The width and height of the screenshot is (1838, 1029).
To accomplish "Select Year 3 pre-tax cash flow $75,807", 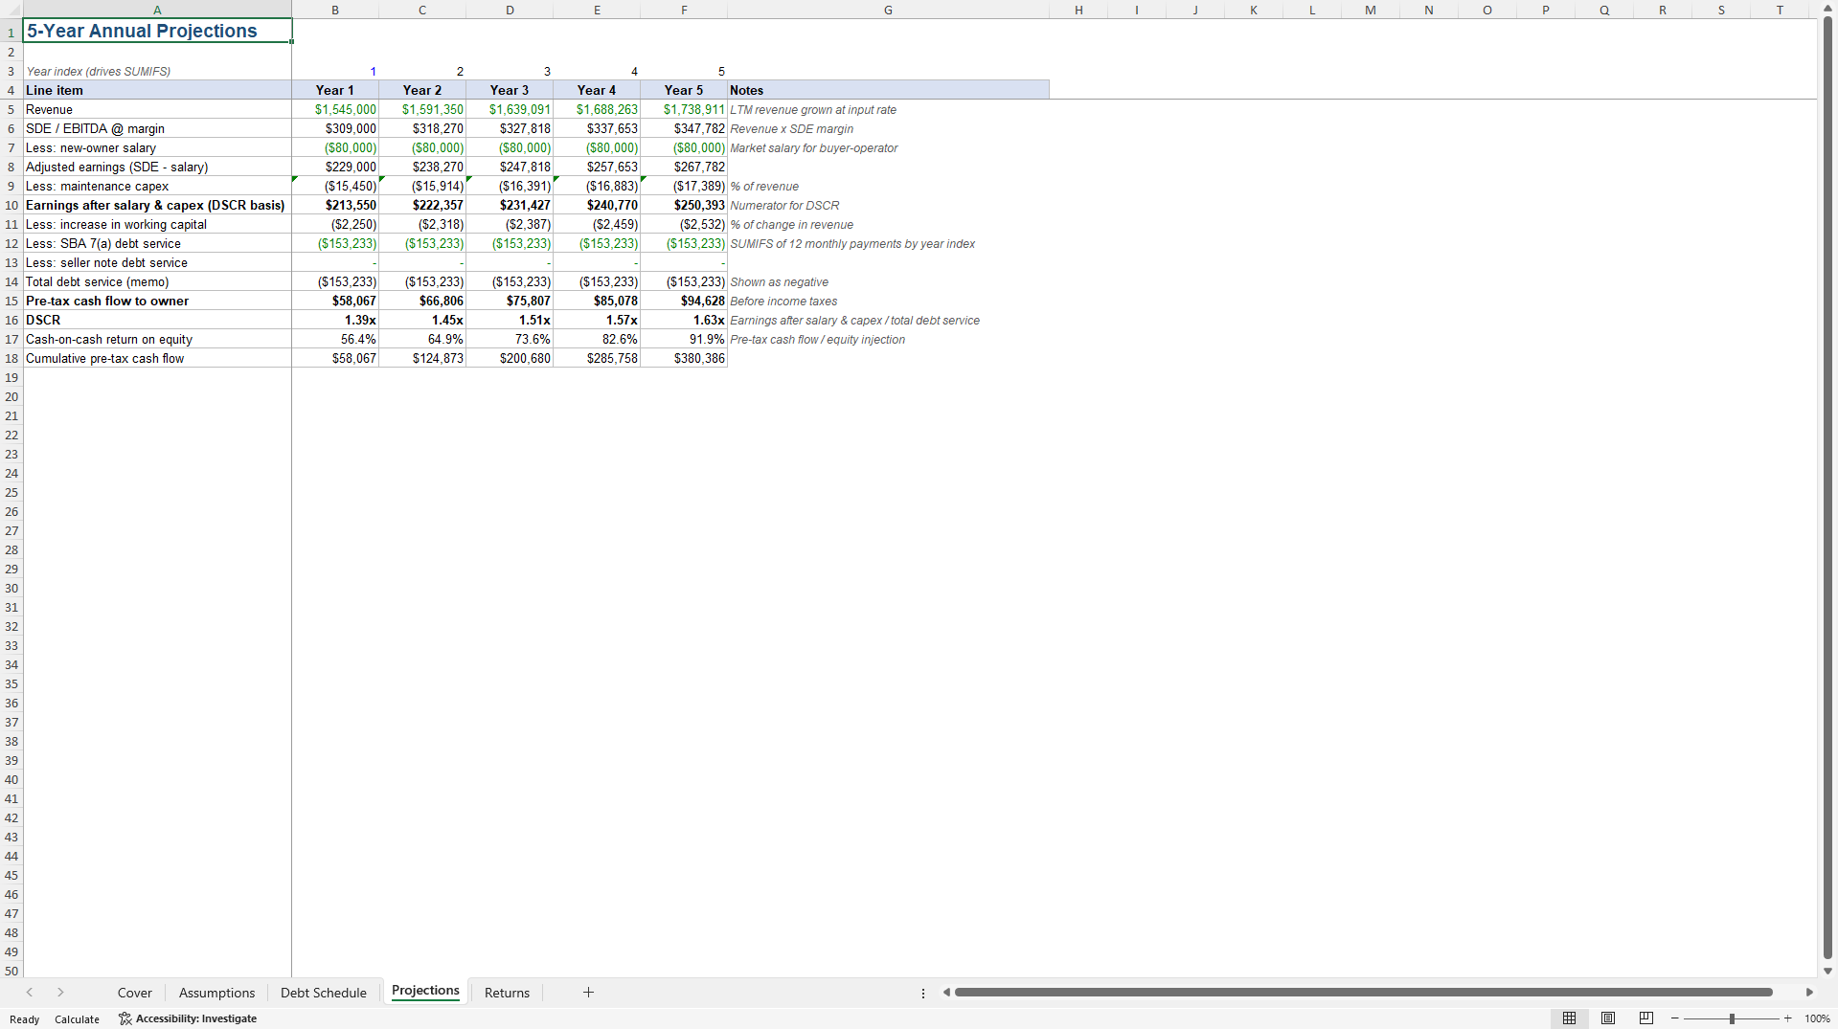I will coord(510,301).
